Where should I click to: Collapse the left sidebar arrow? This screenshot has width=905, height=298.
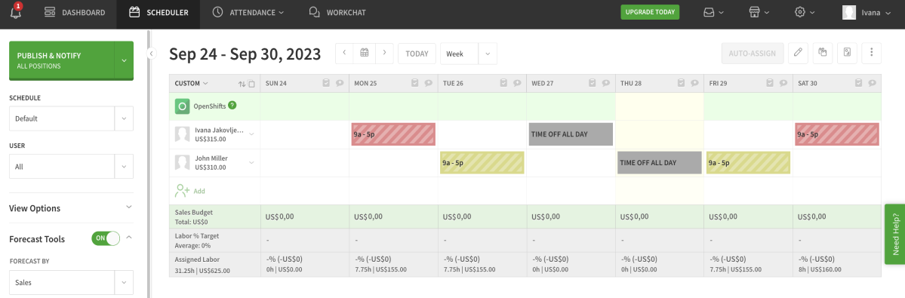point(151,54)
